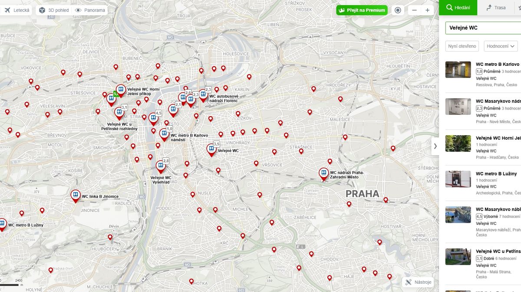Click the Veřejné WC Horní Jelení příkop marker

pos(121,90)
